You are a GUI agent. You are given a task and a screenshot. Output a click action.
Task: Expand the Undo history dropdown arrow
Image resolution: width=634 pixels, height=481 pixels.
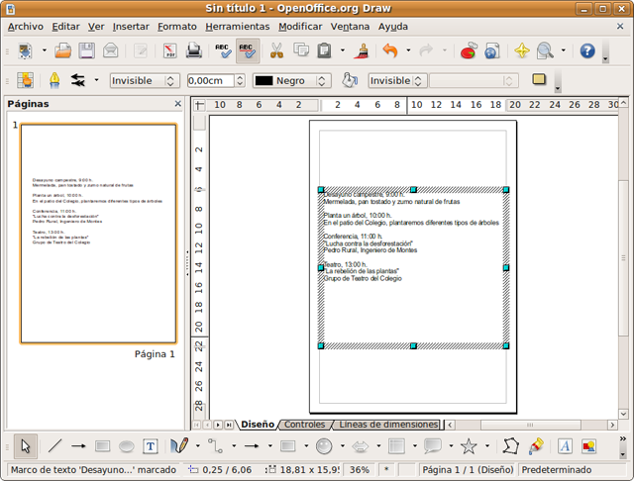point(407,50)
